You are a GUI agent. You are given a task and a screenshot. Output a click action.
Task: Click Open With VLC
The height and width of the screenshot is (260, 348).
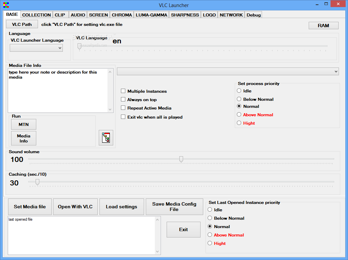(75, 207)
